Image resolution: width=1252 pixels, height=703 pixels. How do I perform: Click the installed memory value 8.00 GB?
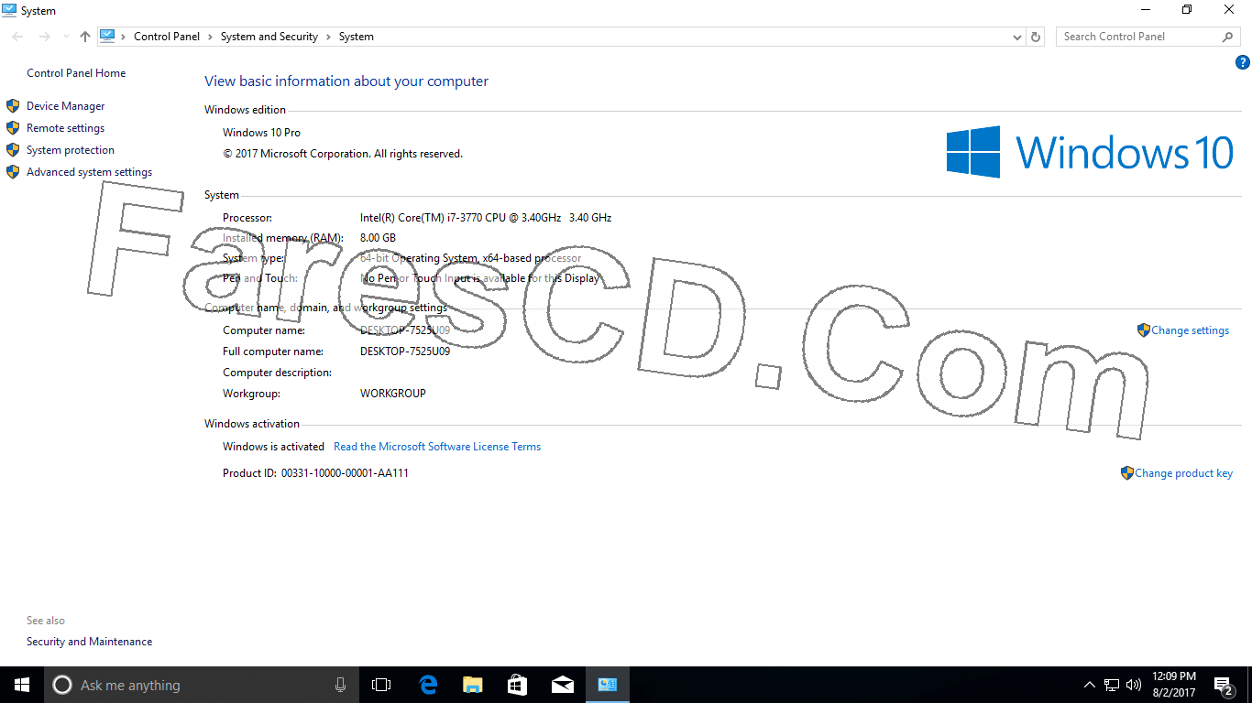coord(378,238)
